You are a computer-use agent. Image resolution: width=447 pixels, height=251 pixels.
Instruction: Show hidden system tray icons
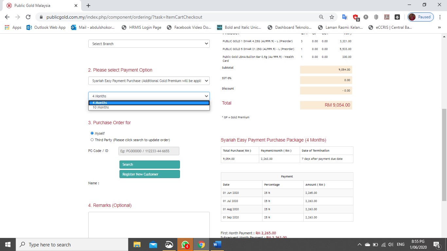click(359, 244)
